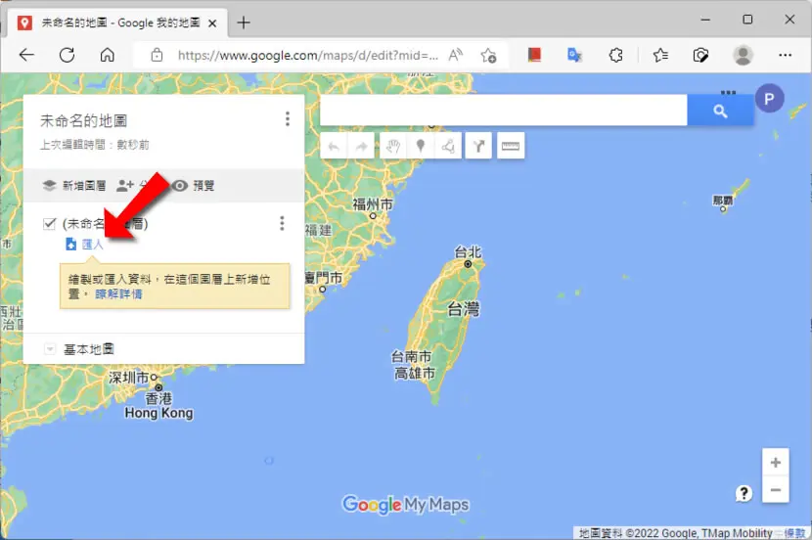Click the address bar URL
The width and height of the screenshot is (812, 540).
pos(307,55)
